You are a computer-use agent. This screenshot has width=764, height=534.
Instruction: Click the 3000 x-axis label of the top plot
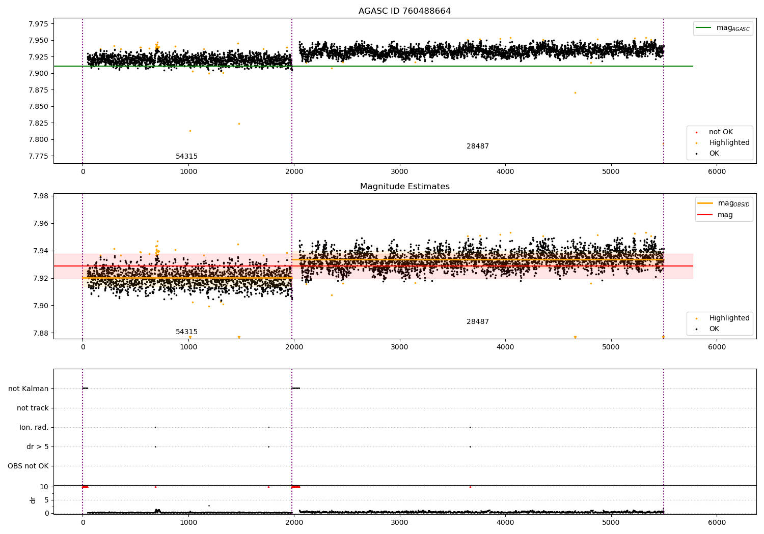(399, 172)
